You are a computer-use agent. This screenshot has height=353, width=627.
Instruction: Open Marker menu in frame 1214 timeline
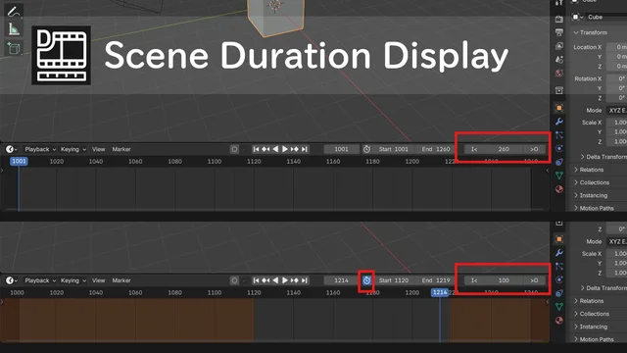point(121,280)
